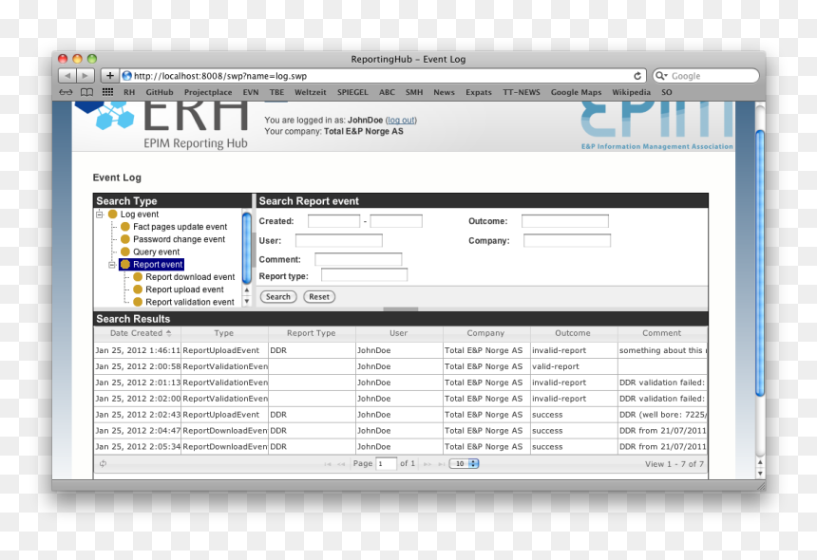The height and width of the screenshot is (560, 817).
Task: Select Fact pages update event
Action: 180,227
